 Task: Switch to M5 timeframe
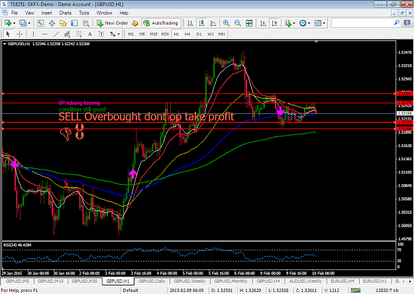[142, 34]
